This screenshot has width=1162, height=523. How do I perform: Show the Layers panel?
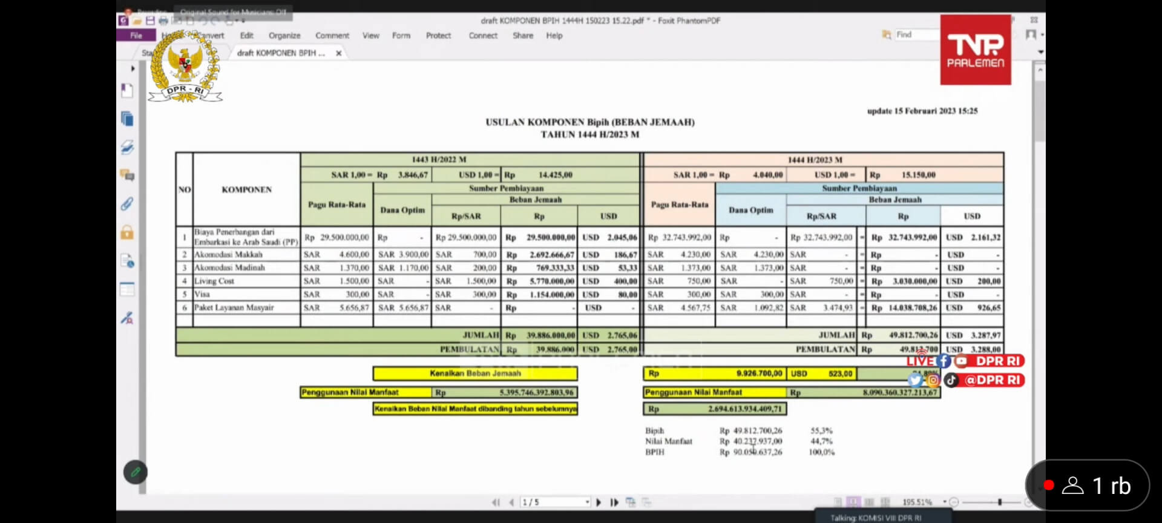click(x=127, y=147)
